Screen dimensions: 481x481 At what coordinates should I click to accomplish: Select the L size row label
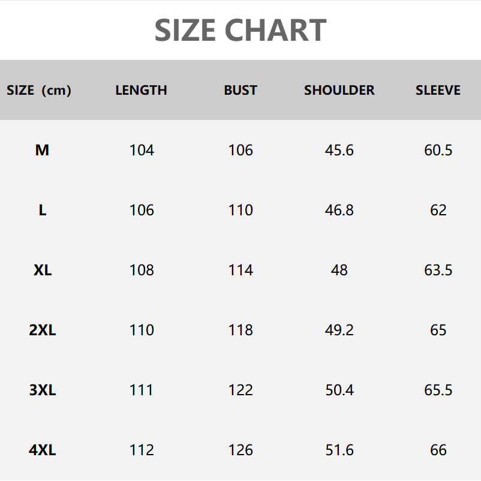[42, 210]
